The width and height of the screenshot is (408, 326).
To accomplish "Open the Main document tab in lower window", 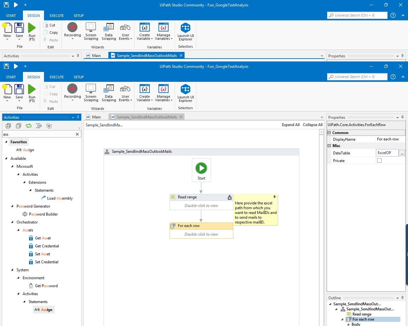I will tap(93, 117).
